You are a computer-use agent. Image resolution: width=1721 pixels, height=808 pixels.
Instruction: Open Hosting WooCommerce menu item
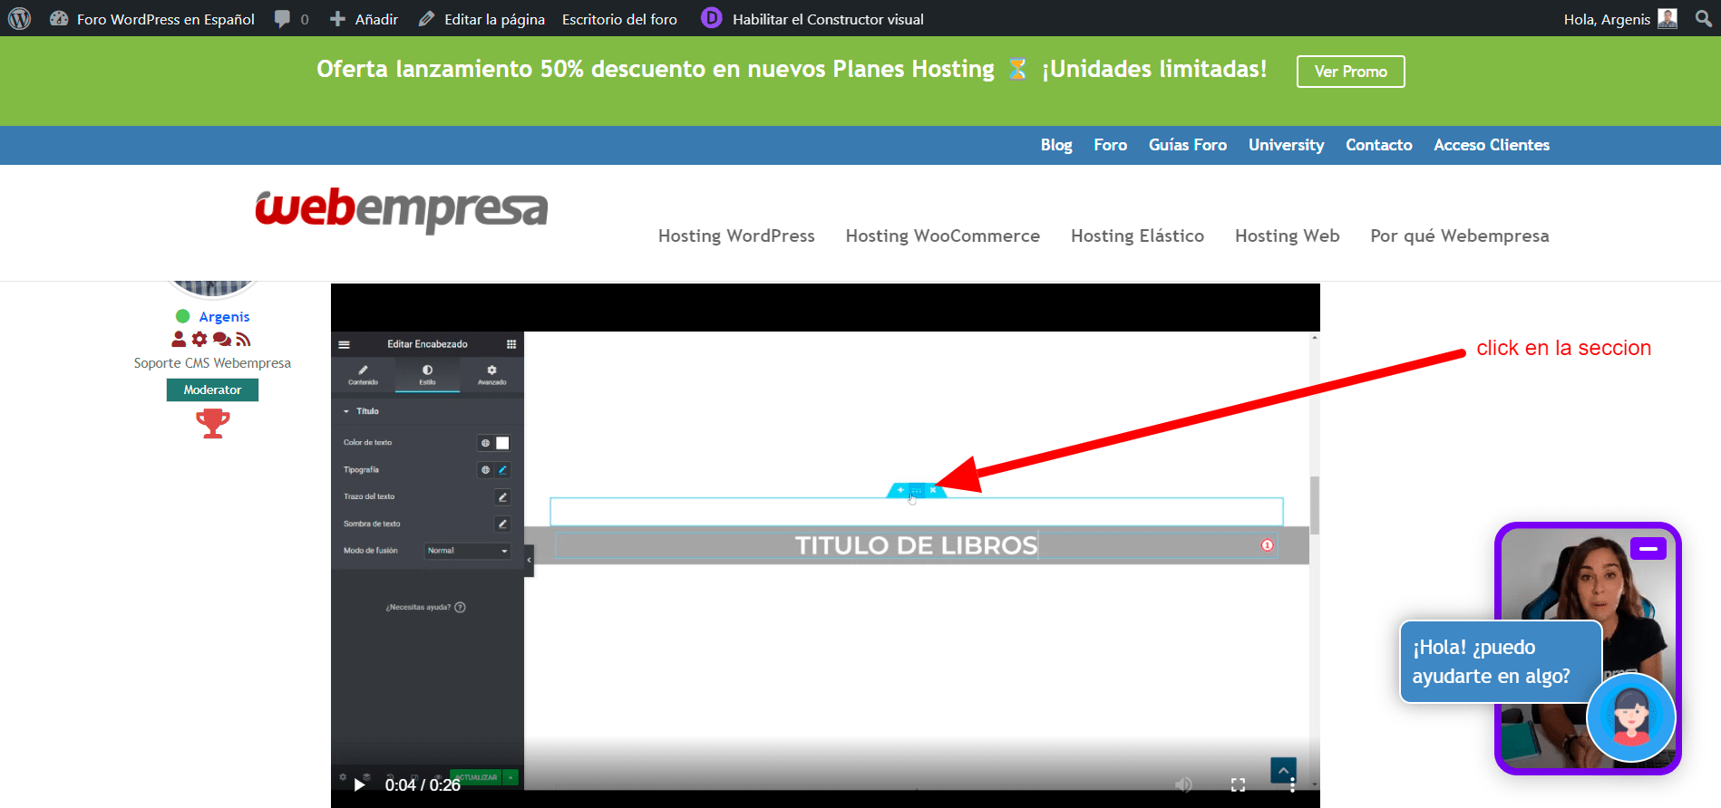(x=942, y=236)
